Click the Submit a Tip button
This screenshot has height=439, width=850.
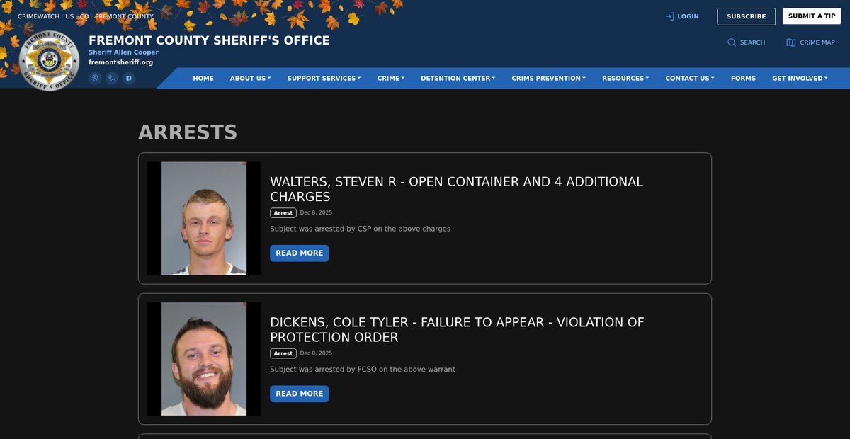click(x=812, y=16)
